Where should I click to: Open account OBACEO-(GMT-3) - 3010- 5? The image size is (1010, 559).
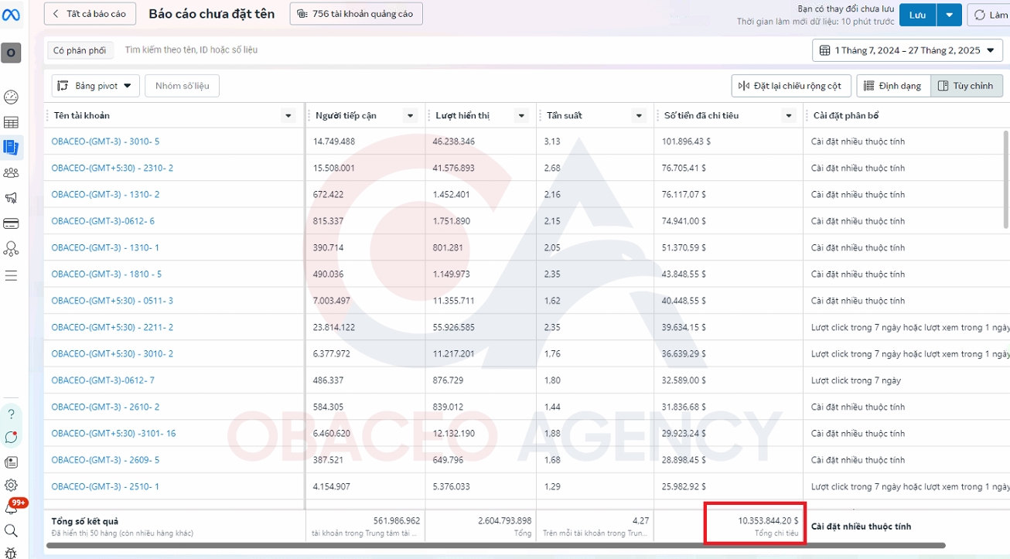click(x=105, y=141)
